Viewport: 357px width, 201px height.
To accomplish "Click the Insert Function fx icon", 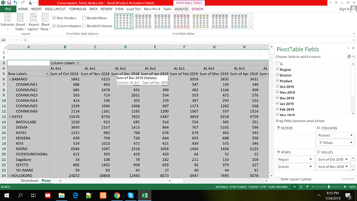I will coord(25,40).
